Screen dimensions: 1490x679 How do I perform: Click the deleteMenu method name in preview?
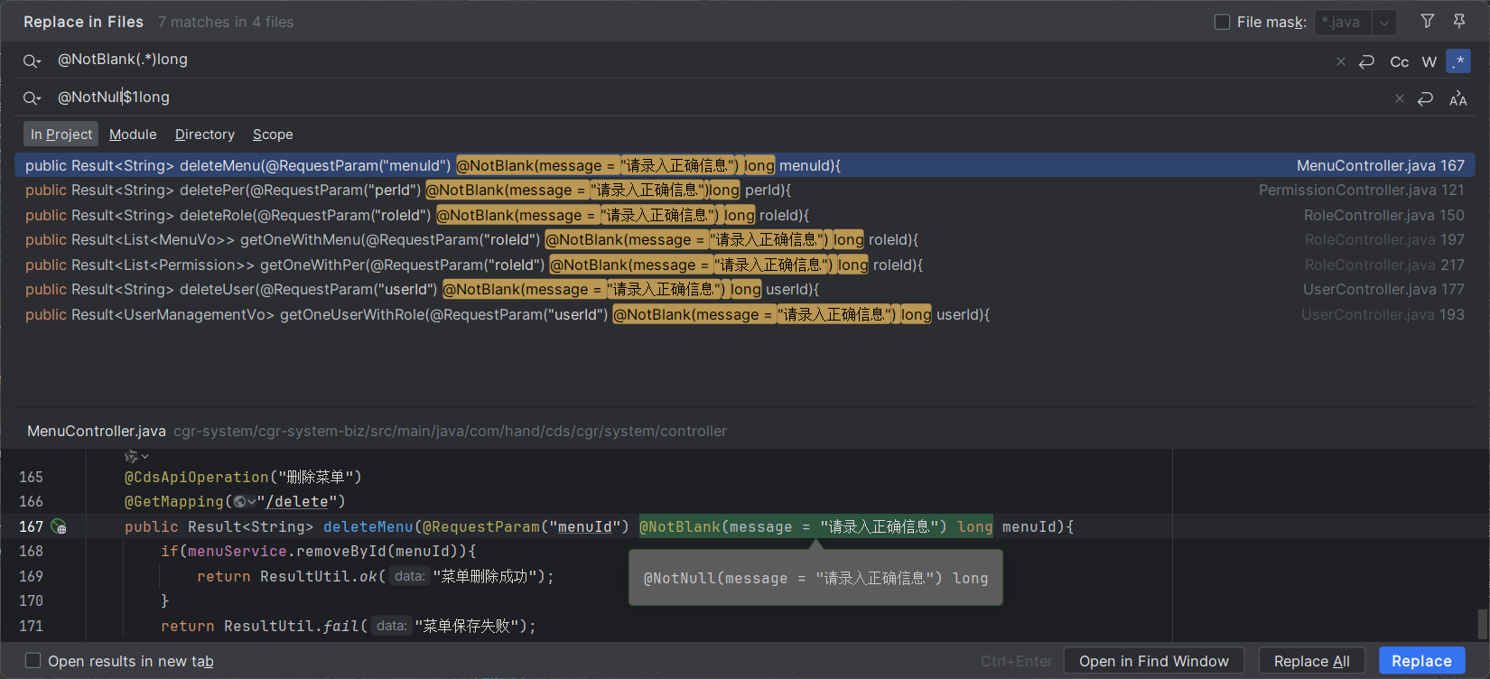point(368,526)
